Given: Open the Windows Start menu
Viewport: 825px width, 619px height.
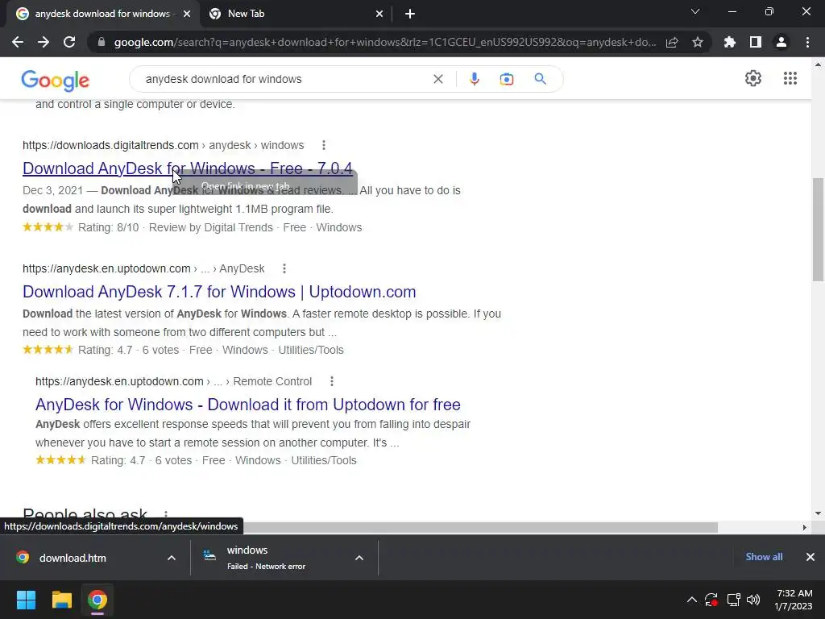Looking at the screenshot, I should (x=26, y=600).
